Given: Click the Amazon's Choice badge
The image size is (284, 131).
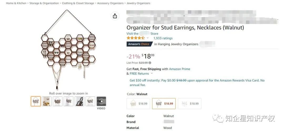Looking at the screenshot, I should click(139, 44).
